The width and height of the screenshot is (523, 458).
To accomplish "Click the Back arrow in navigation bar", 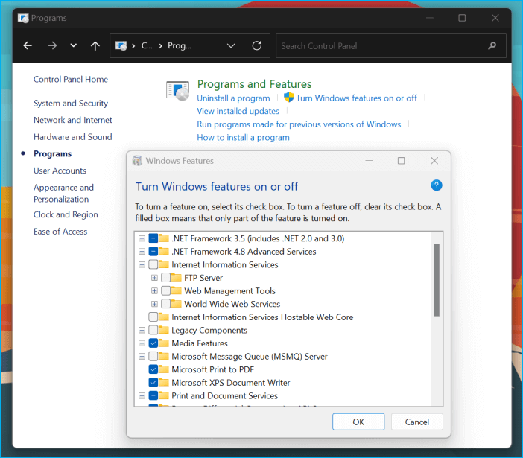I will 28,45.
